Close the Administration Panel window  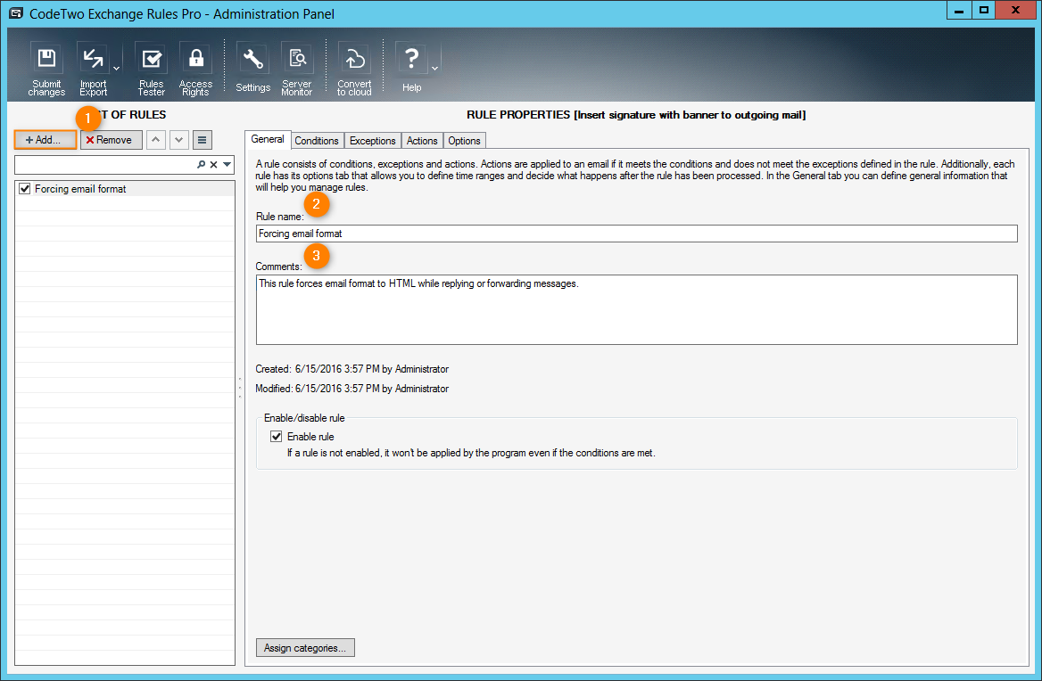(x=1015, y=10)
